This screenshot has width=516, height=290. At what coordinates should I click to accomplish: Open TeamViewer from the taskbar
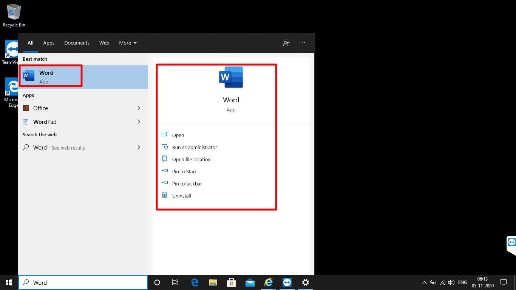(287, 282)
